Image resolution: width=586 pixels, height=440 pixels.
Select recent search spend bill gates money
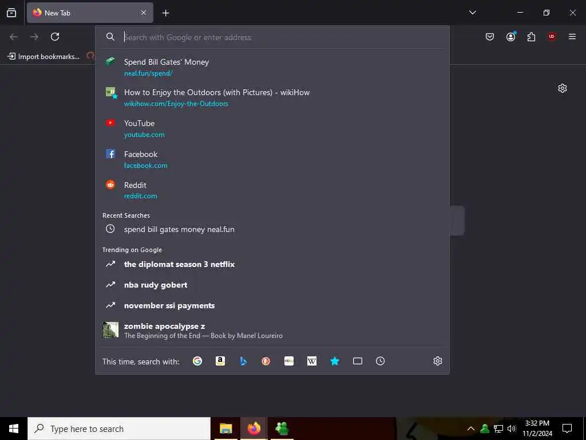(x=272, y=229)
